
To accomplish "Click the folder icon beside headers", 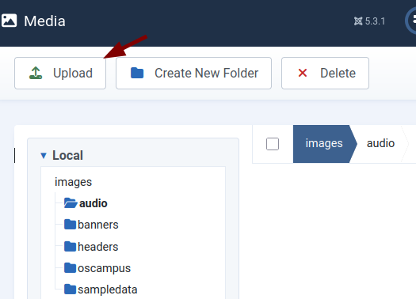I will pyautogui.click(x=70, y=246).
